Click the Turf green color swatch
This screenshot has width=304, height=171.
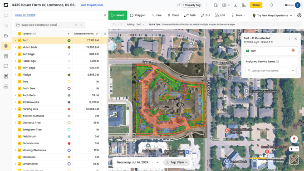69,40
